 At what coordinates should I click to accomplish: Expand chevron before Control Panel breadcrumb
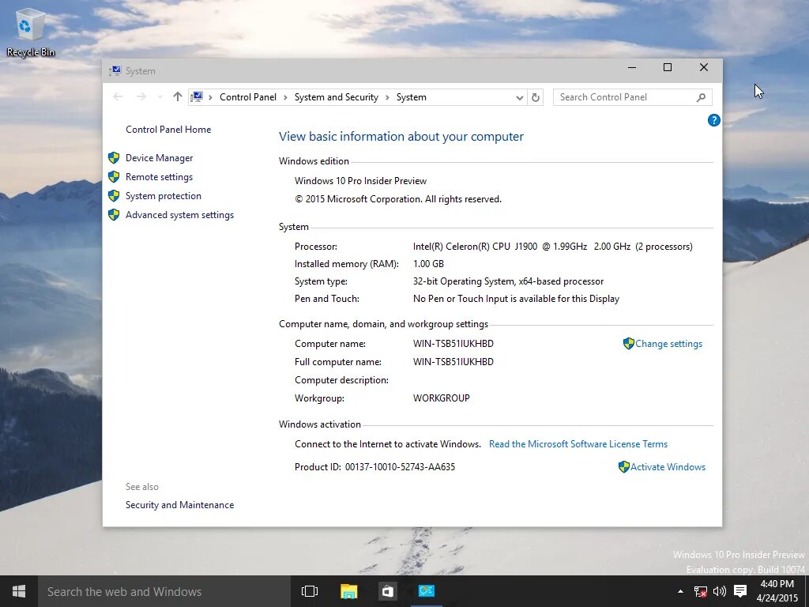click(210, 97)
